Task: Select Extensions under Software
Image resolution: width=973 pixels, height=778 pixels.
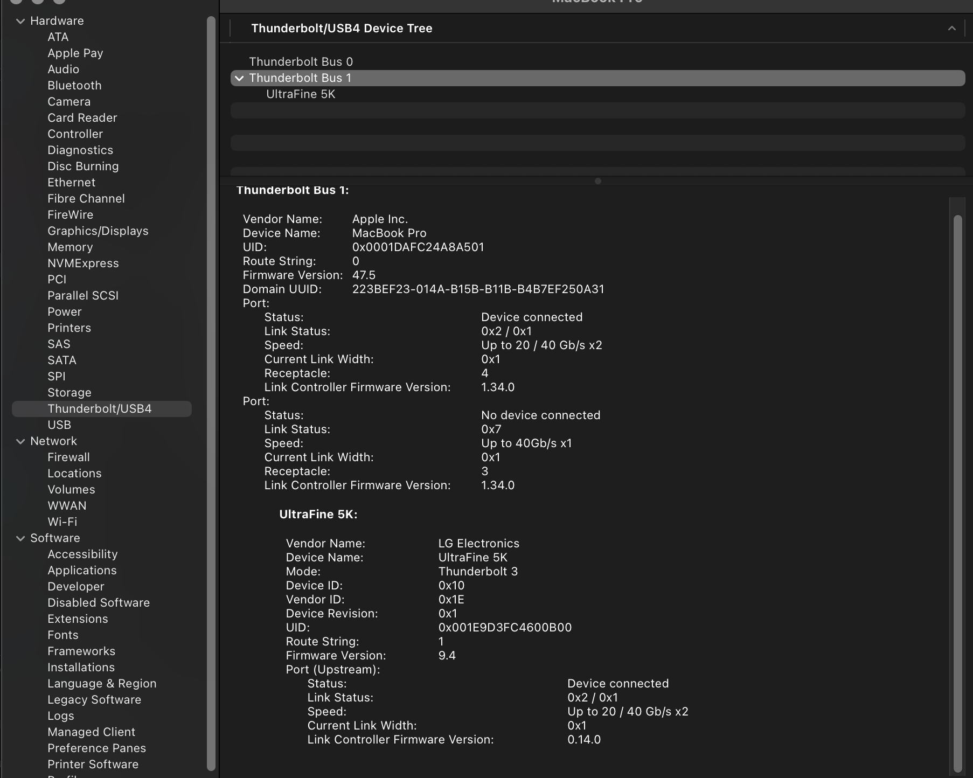Action: tap(78, 619)
